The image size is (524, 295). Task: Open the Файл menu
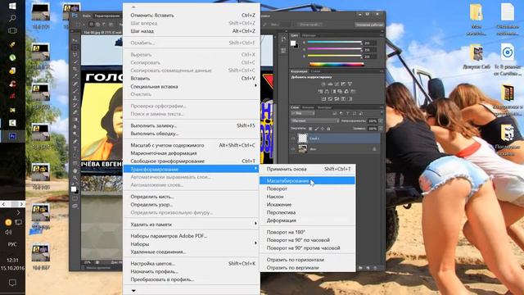coord(87,16)
